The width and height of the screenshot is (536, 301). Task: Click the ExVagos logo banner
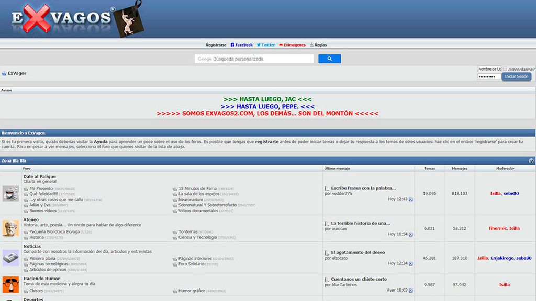point(78,19)
